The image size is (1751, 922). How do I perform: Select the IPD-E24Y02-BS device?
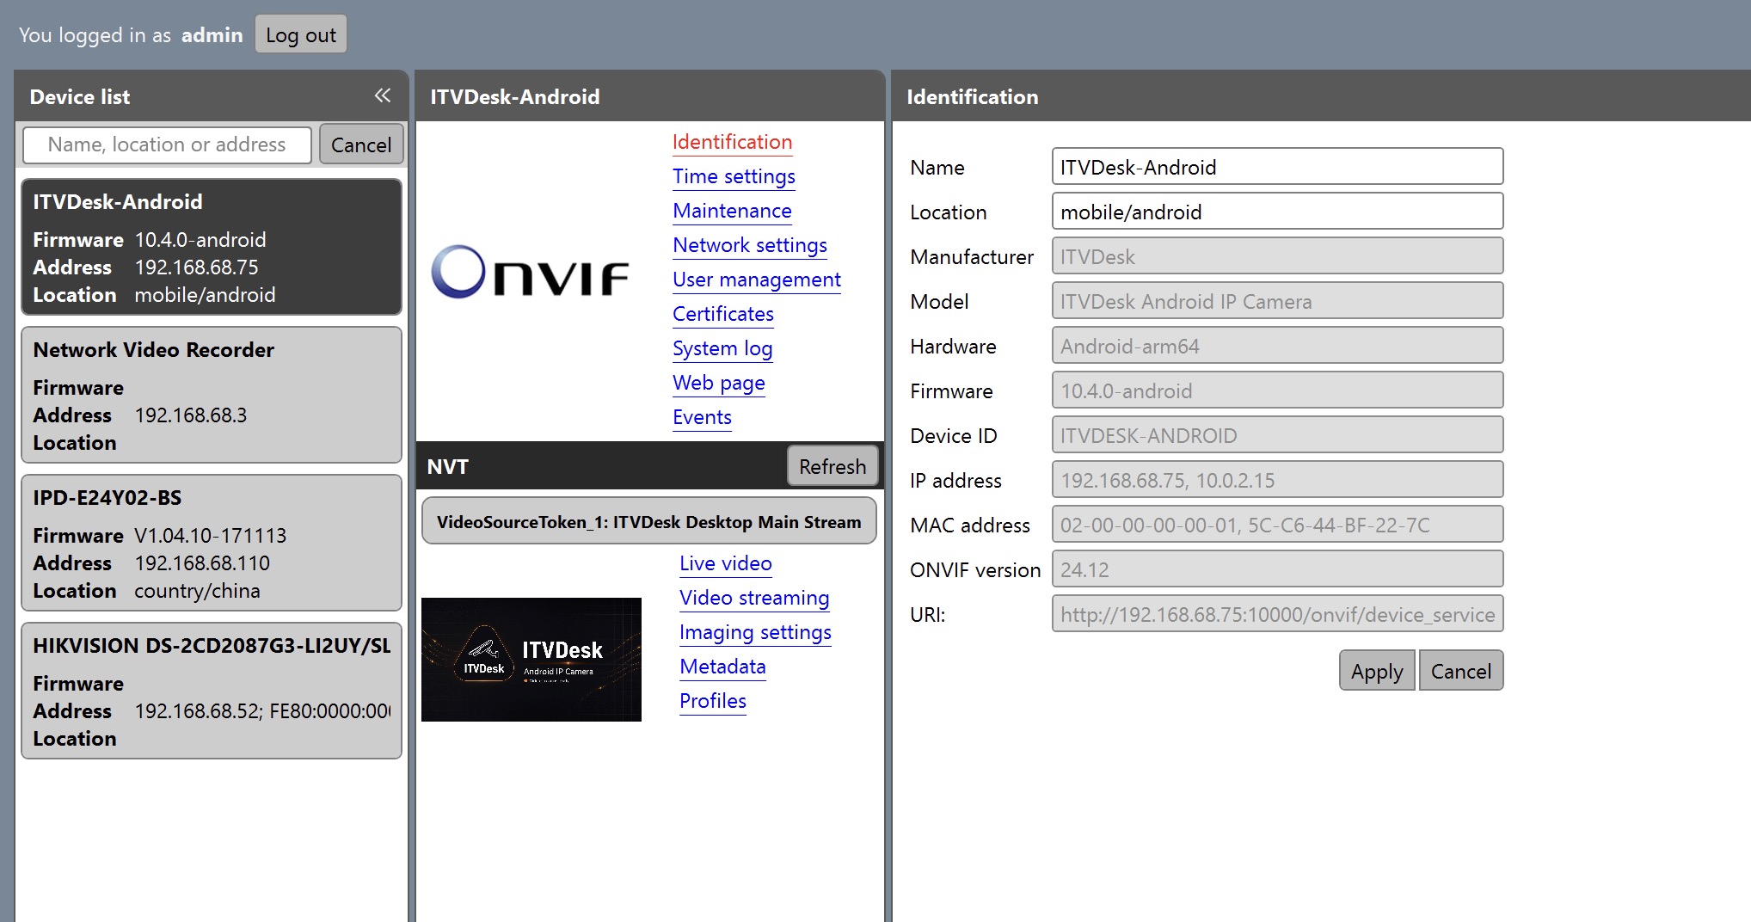click(x=212, y=543)
